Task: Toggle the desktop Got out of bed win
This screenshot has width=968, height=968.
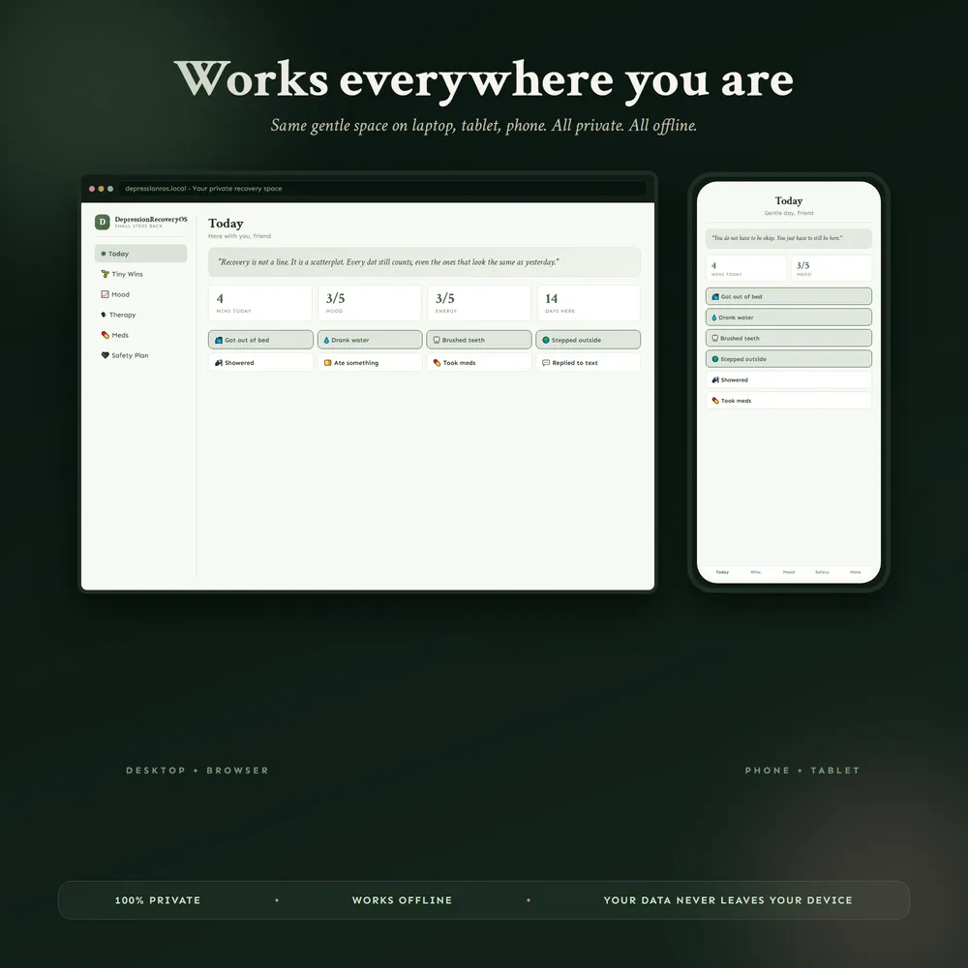Action: point(260,340)
